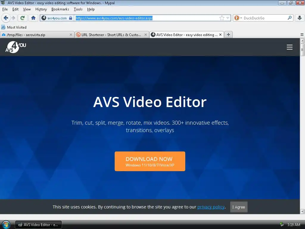This screenshot has width=305, height=229.
Task: Close the URL Shortener tab
Action: 145,35
